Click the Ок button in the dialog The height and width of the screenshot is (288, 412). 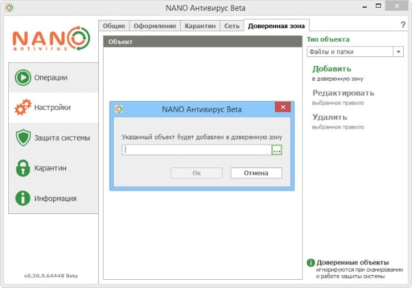click(197, 173)
